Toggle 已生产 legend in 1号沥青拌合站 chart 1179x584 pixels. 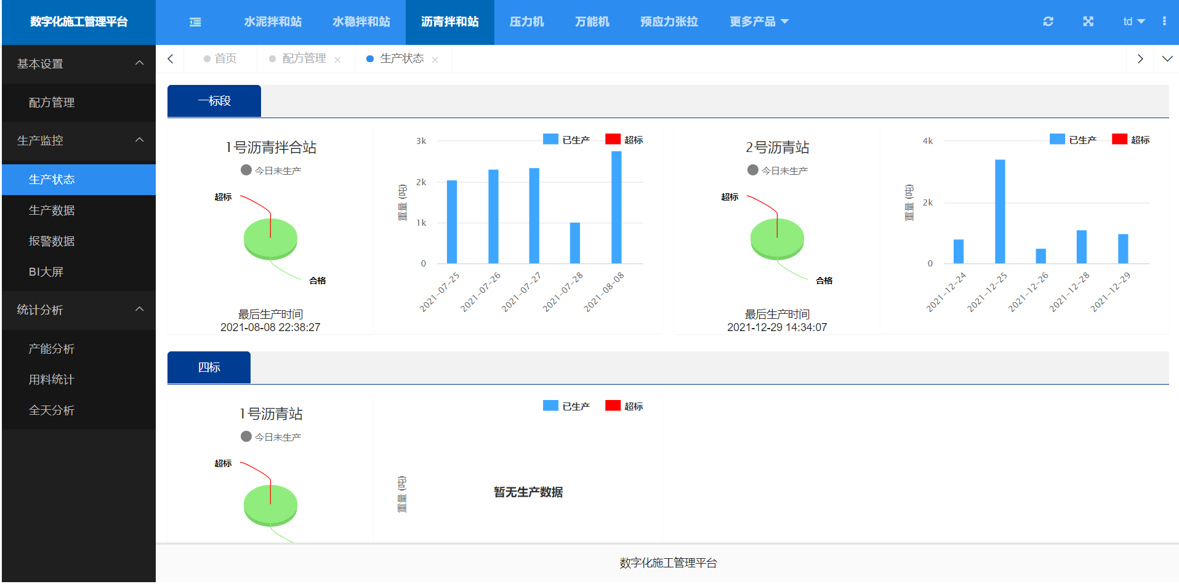coord(566,140)
